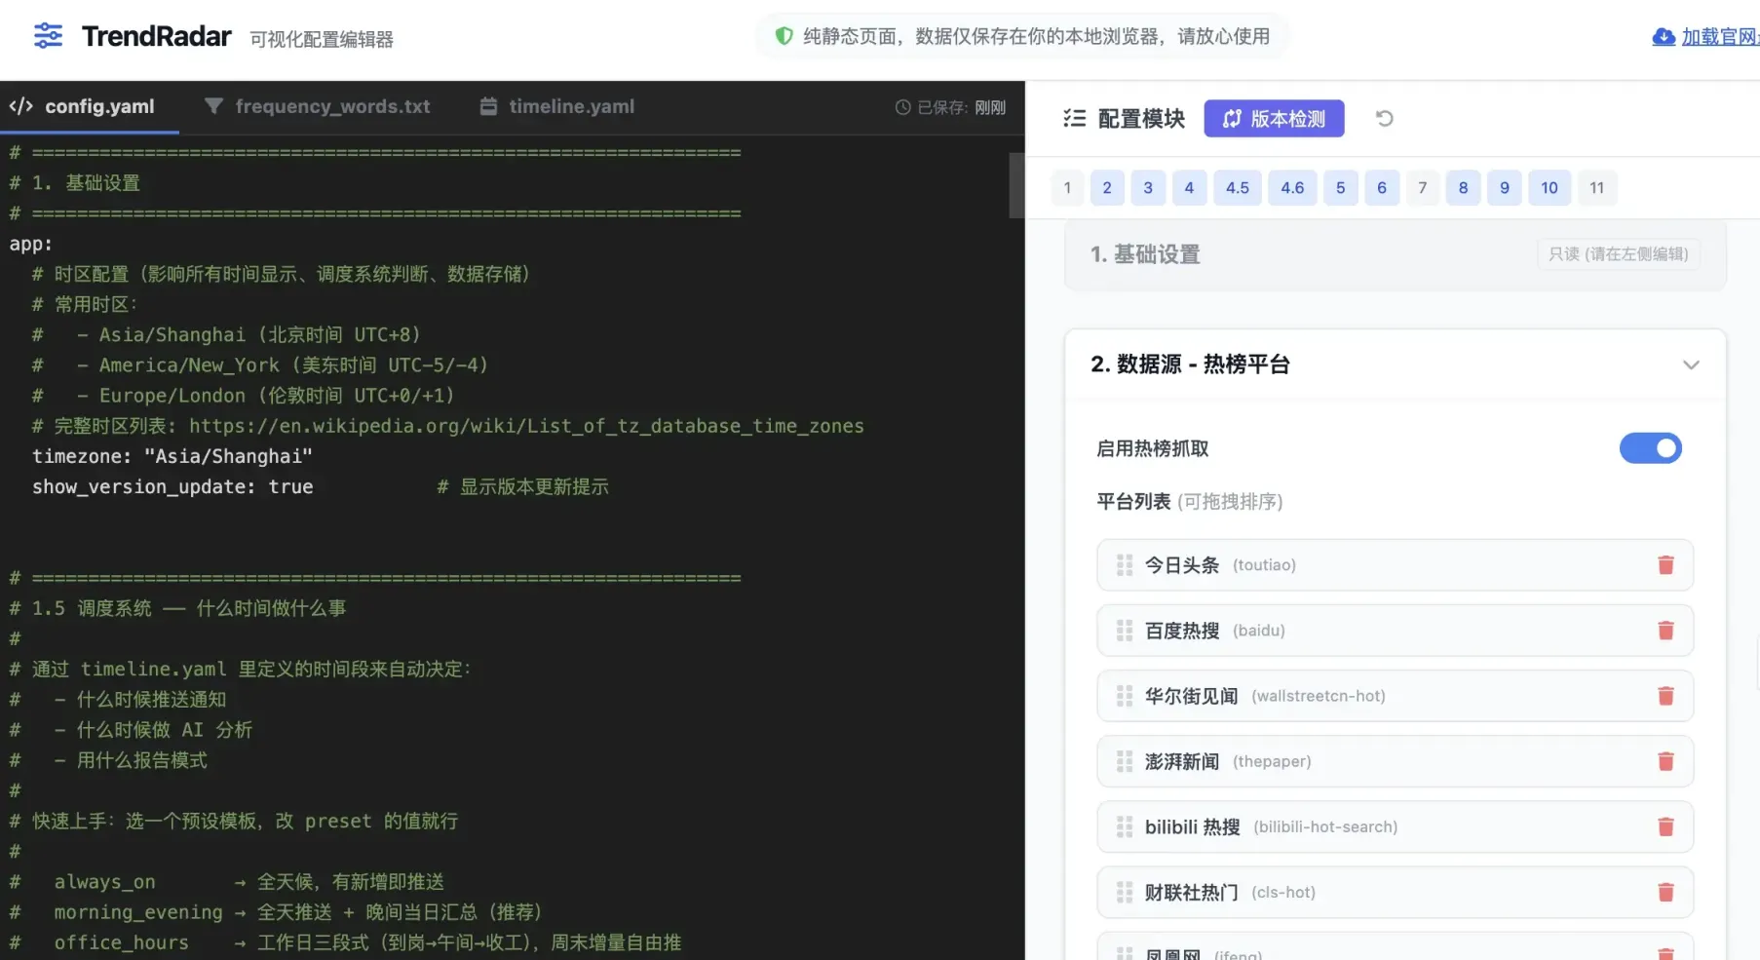
Task: Expand section 4.5 in the module navigation
Action: [x=1237, y=187]
